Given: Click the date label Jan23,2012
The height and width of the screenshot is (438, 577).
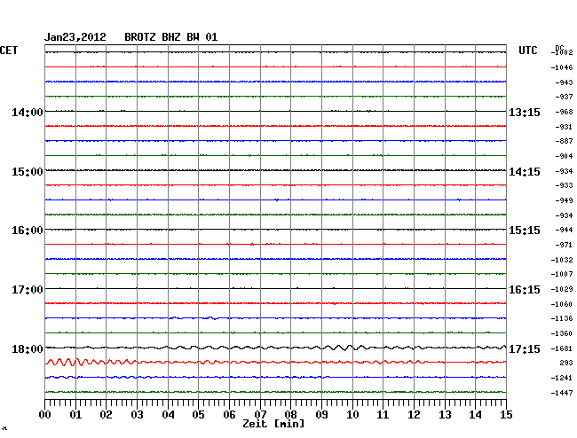Looking at the screenshot, I should 75,37.
